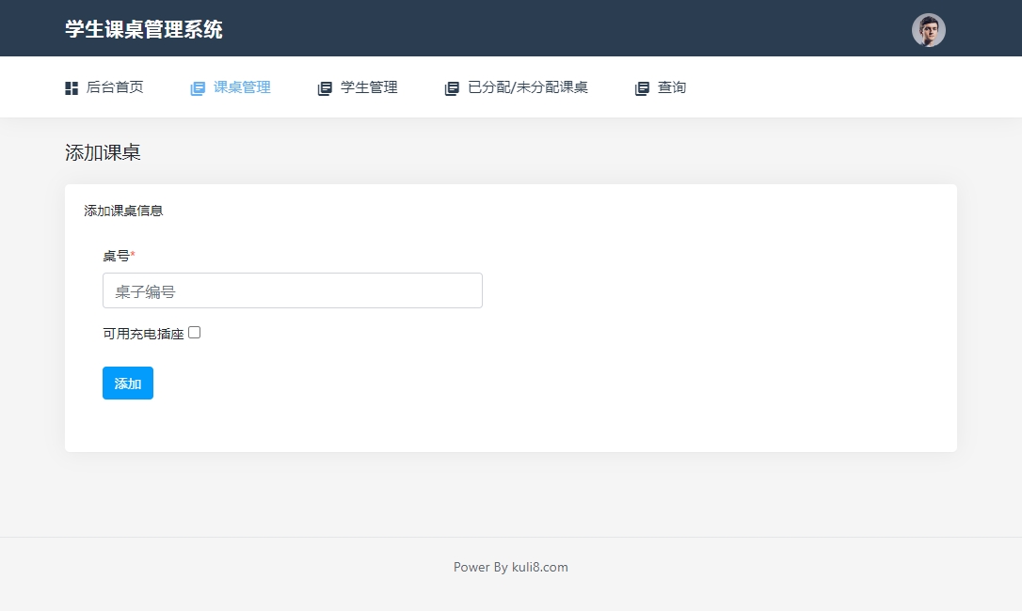Enable the 可用充电插座 checkbox
Image resolution: width=1022 pixels, height=611 pixels.
point(195,332)
